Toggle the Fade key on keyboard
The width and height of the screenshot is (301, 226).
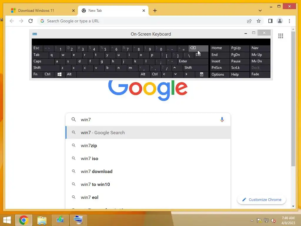pyautogui.click(x=260, y=74)
